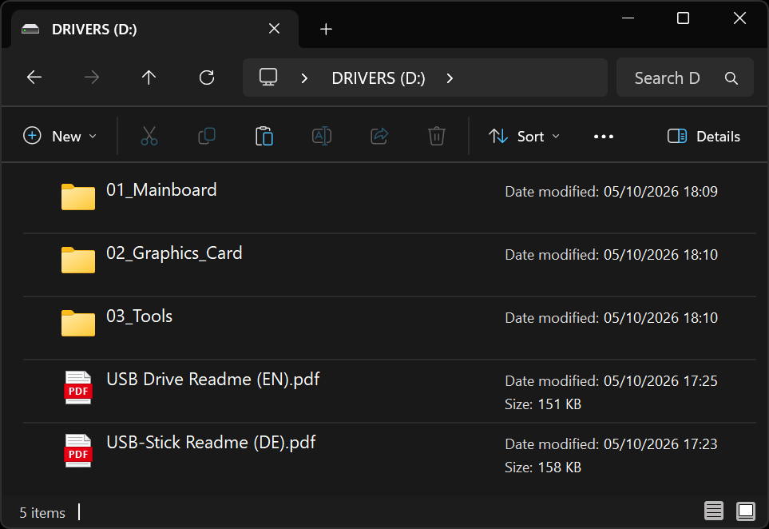The height and width of the screenshot is (529, 769).
Task: Minimize the File Explorer window
Action: [628, 18]
